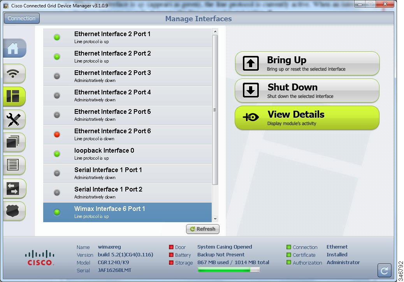Select Ethernet Interface 2 Port 1 row
The width and height of the screenshot is (404, 282).
tap(128, 38)
